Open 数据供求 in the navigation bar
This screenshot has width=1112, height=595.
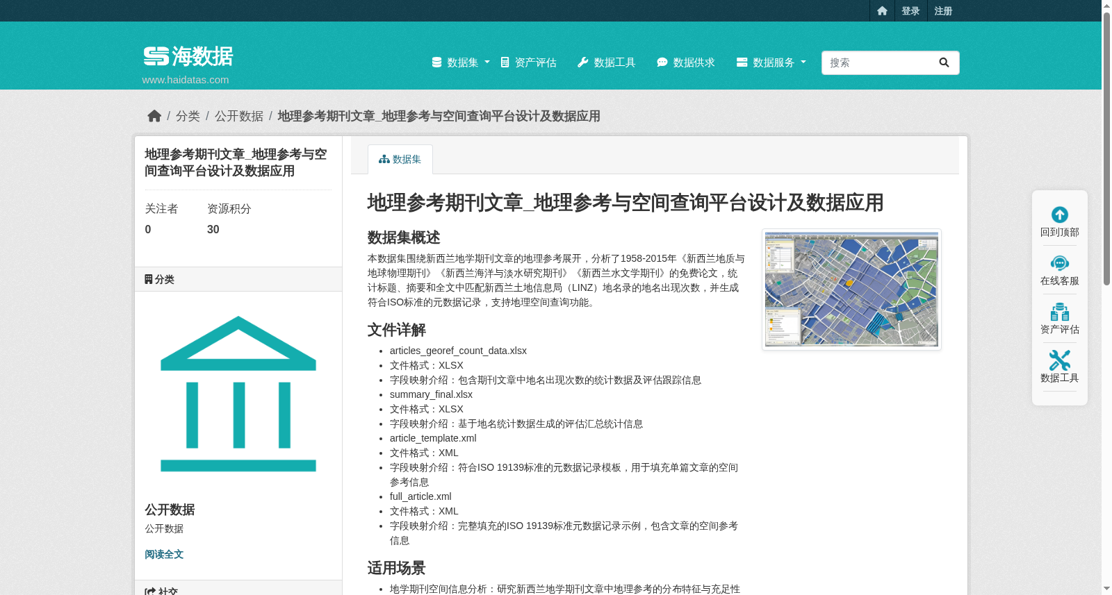pyautogui.click(x=686, y=62)
